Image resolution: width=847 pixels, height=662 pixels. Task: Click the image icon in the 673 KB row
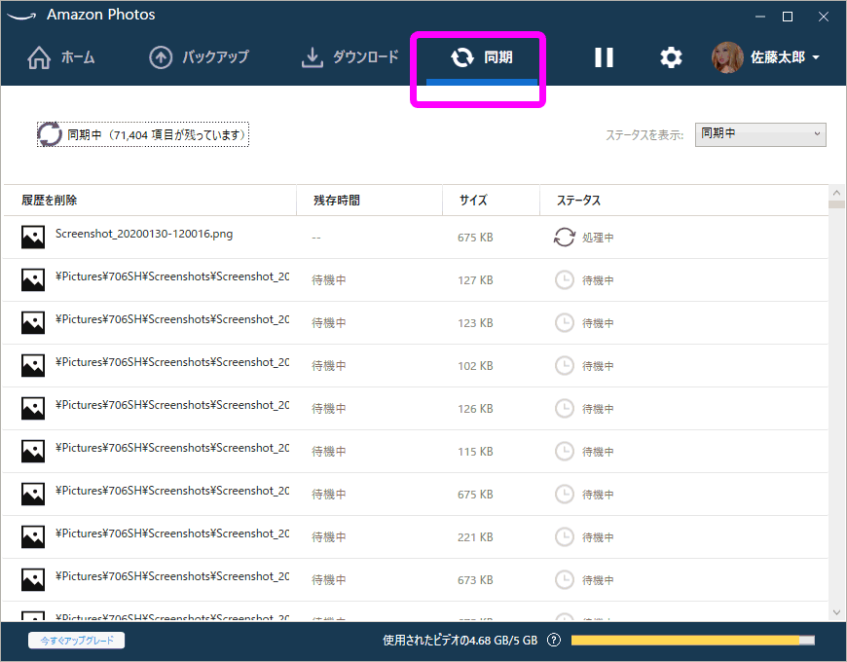33,579
